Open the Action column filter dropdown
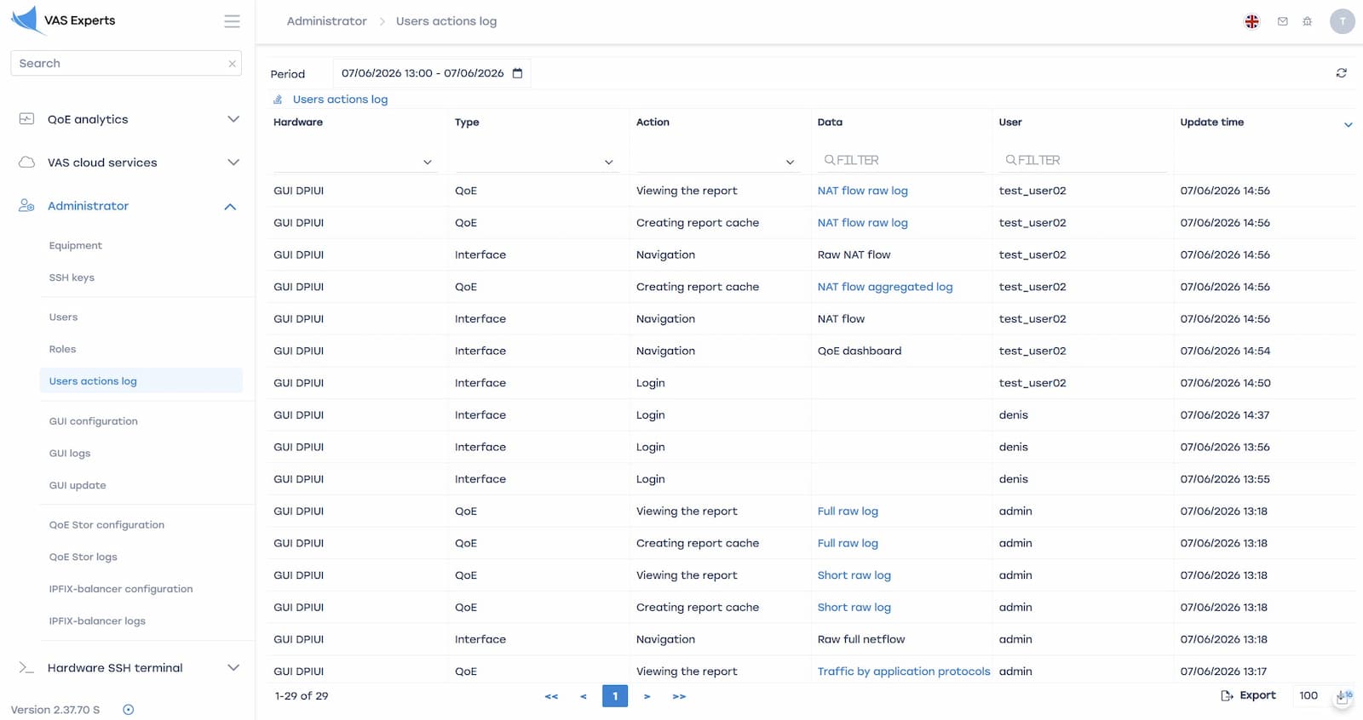 [719, 161]
